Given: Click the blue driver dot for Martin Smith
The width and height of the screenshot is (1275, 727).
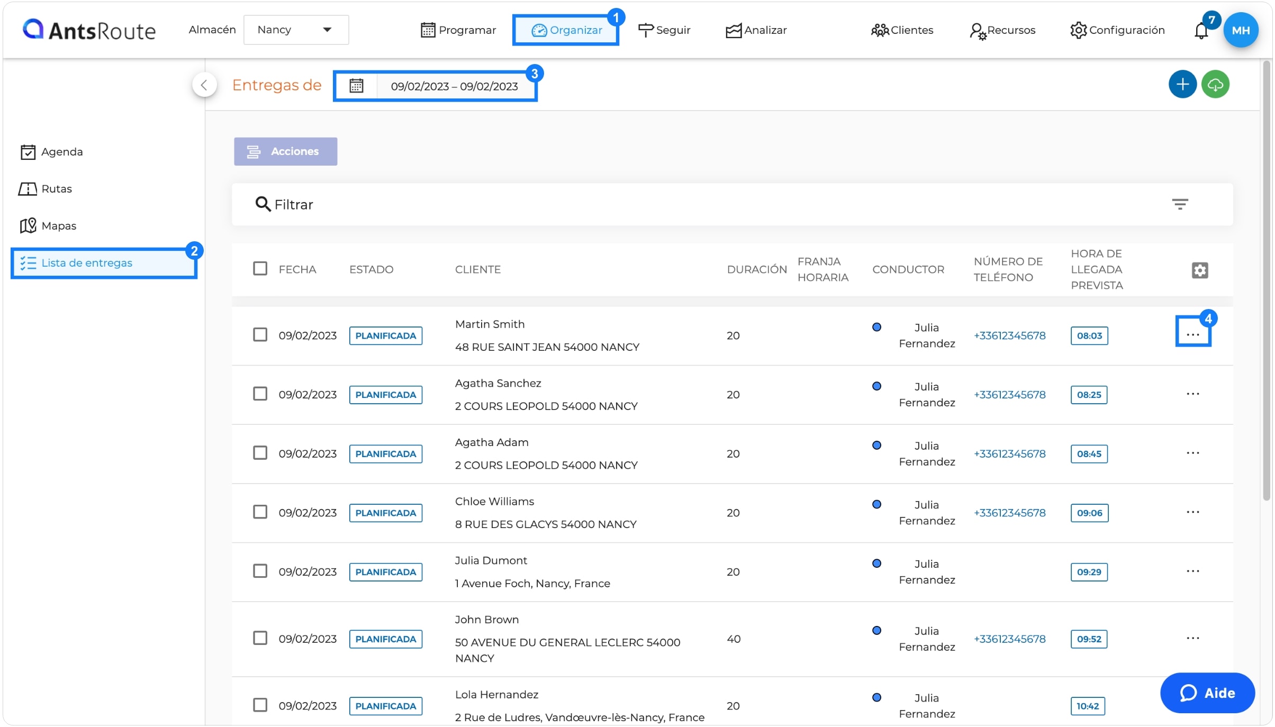Looking at the screenshot, I should (876, 327).
